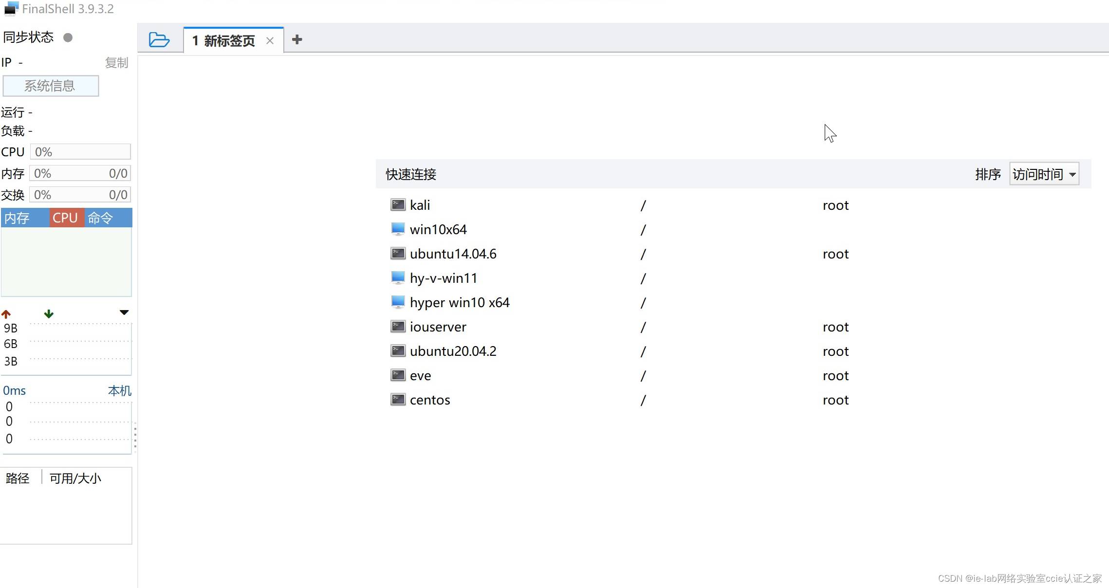Switch to the CPU process tab
Screen dimensions: 1109x588
pyautogui.click(x=66, y=218)
